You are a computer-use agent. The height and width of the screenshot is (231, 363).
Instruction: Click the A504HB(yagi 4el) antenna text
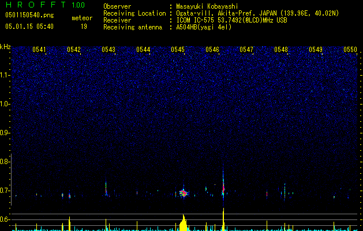point(204,27)
